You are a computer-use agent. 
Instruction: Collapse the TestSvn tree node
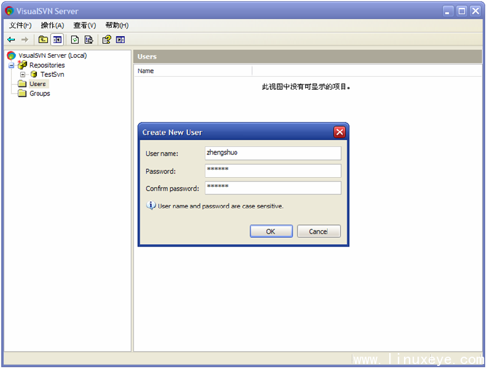23,74
